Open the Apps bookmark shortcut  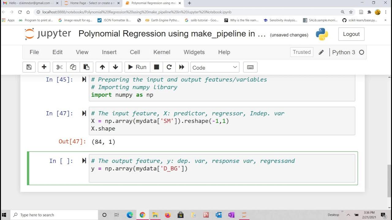[x=8, y=20]
